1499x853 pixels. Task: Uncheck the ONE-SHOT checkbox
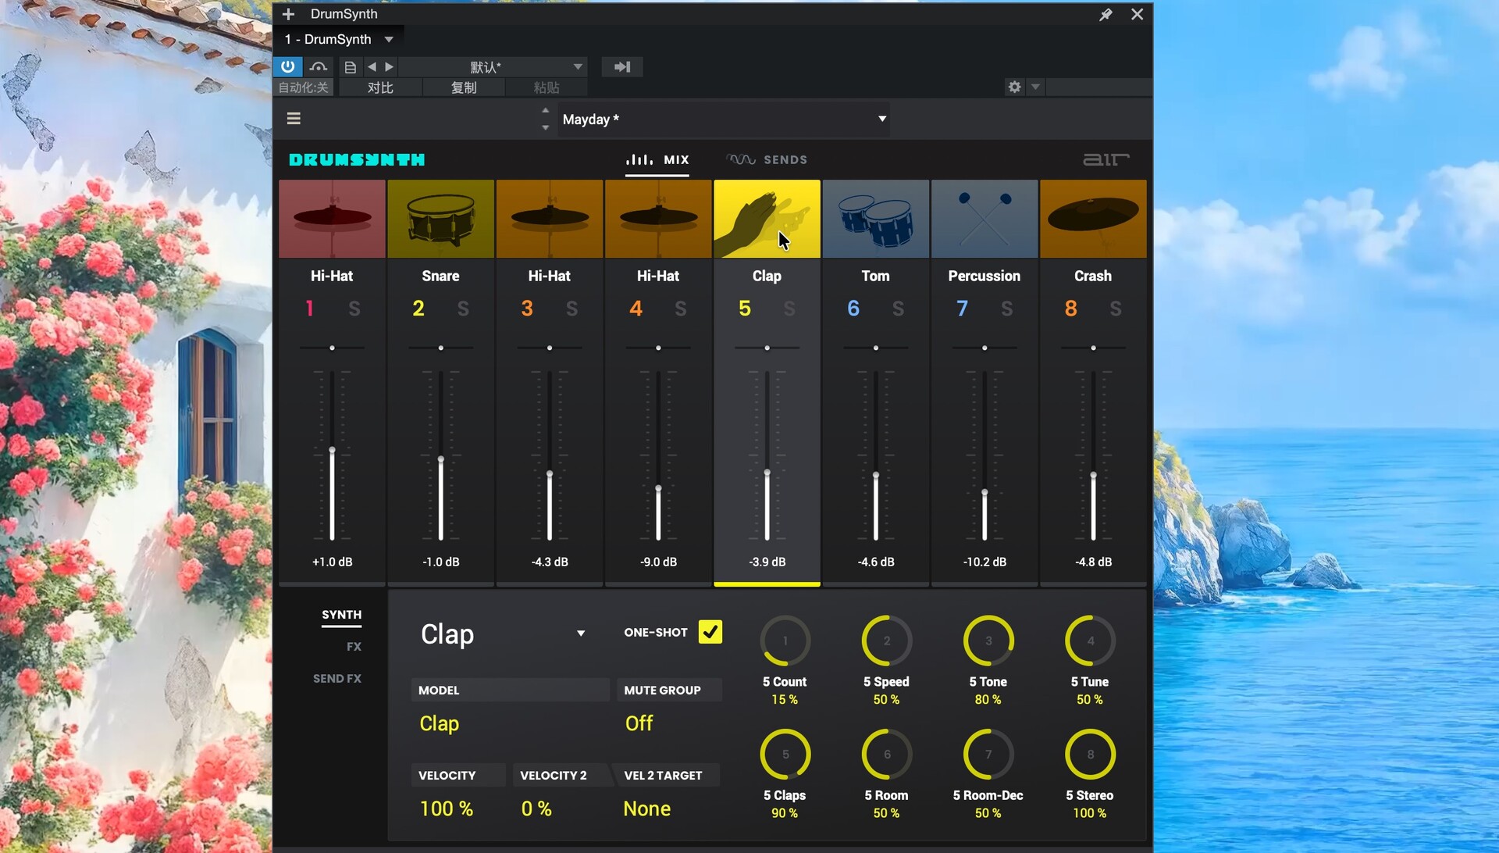[x=710, y=632]
